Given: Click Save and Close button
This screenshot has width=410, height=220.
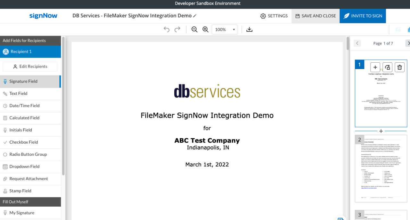Looking at the screenshot, I should coord(316,16).
